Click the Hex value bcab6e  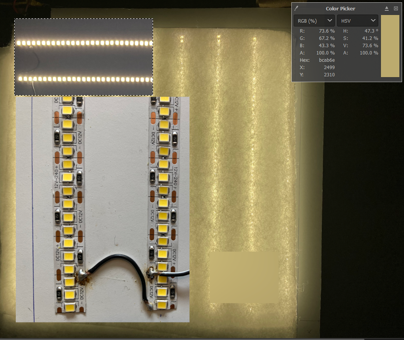(x=327, y=60)
